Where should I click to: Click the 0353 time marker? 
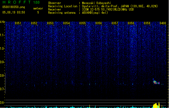(x=50, y=23)
